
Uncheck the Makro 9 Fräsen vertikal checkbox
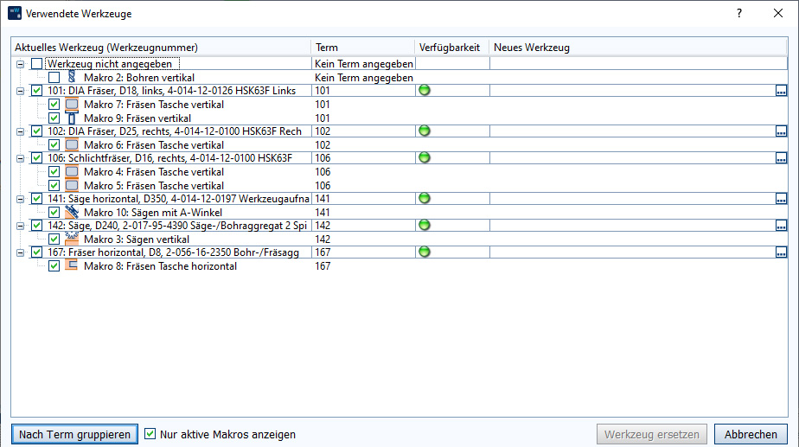[54, 118]
